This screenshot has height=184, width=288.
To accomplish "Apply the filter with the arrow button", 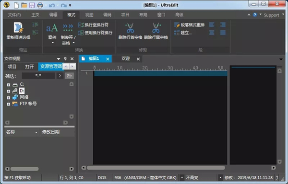I will click(x=60, y=76).
